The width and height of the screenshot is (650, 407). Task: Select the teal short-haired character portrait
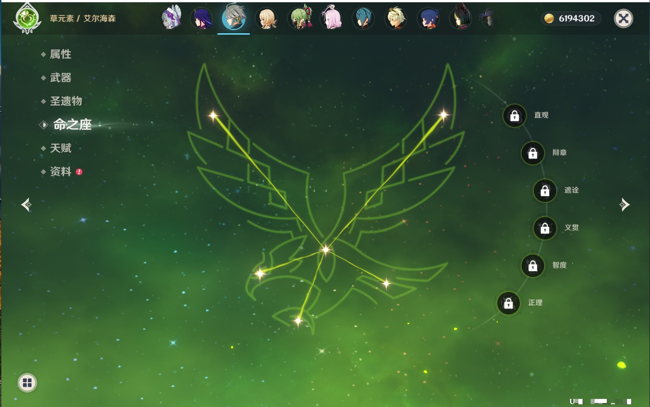pyautogui.click(x=363, y=18)
